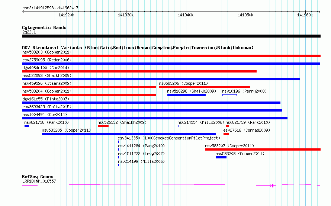Open the nsv1004494 (Coe2014) blue bar
This screenshot has height=206, width=331.
(155, 118)
